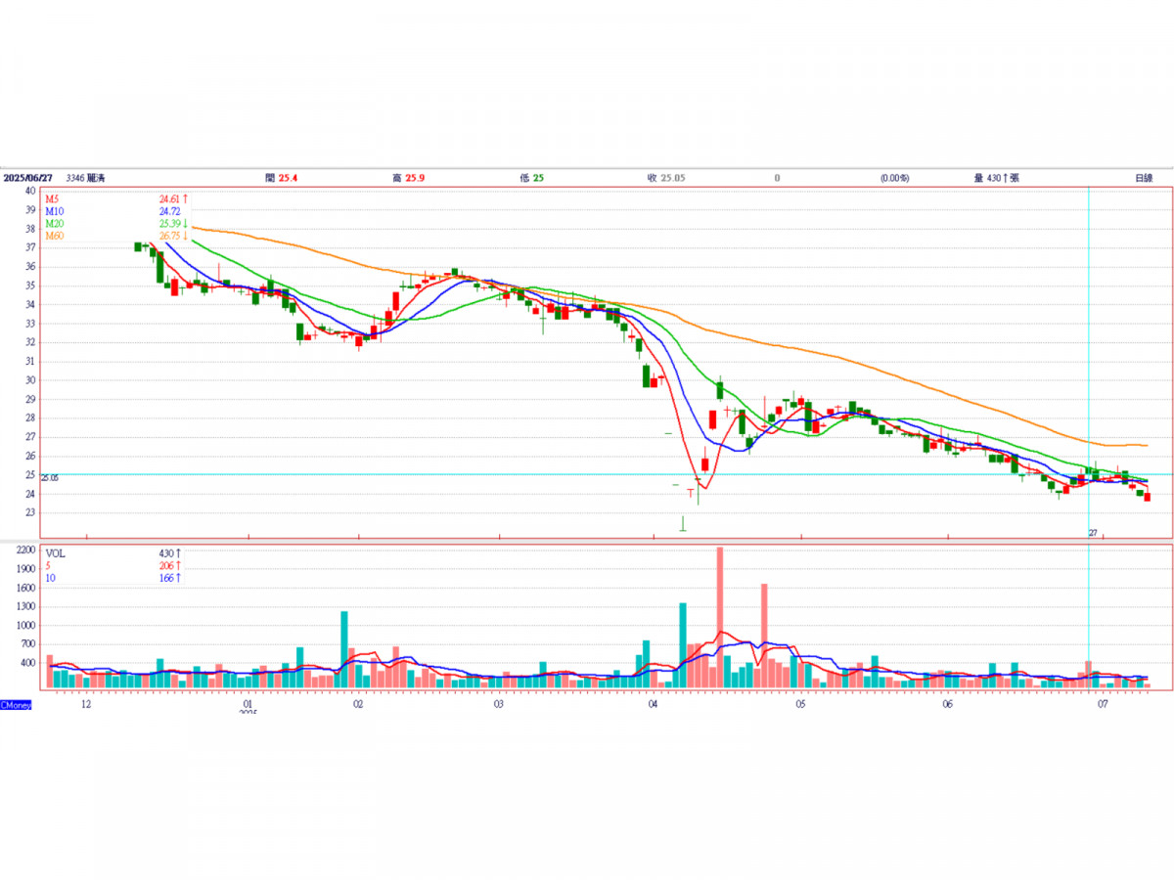Screen dimensions: 1174x880
Task: Click the 25.05 price marker on left axis
Action: click(x=50, y=478)
